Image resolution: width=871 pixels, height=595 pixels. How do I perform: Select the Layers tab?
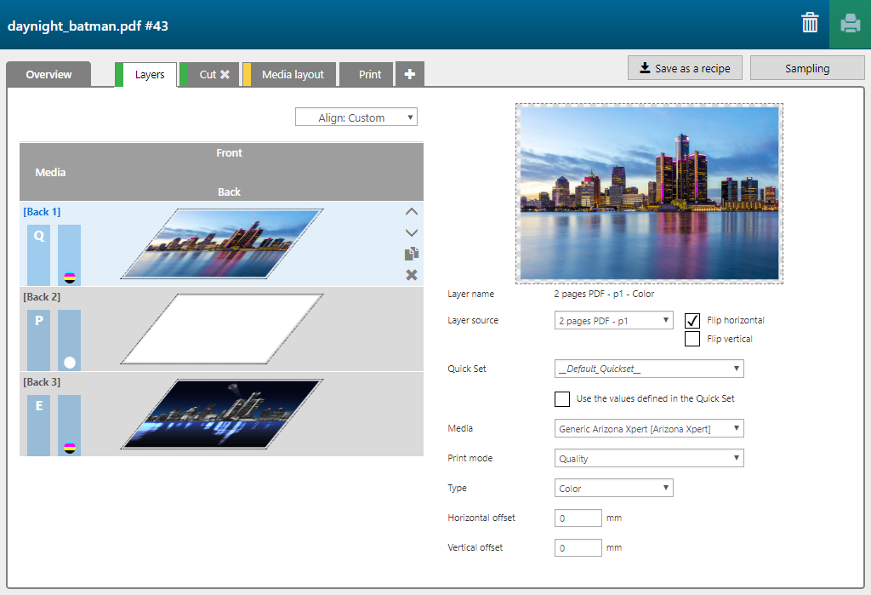coord(146,75)
